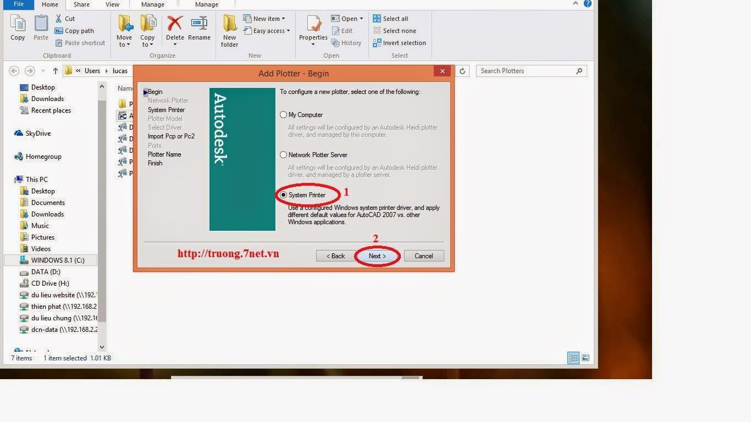The width and height of the screenshot is (751, 422).
Task: Go up one folder level arrow
Action: pos(56,71)
